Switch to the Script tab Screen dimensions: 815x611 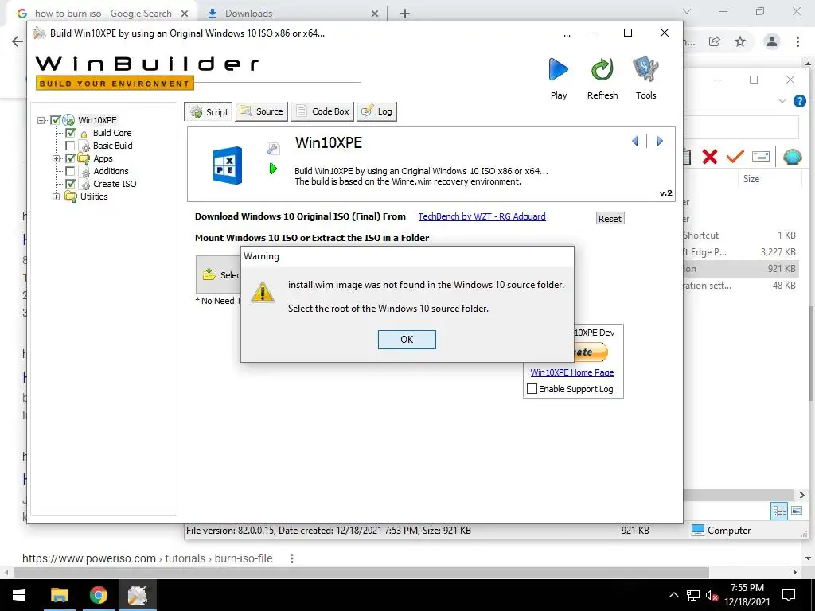click(x=209, y=111)
